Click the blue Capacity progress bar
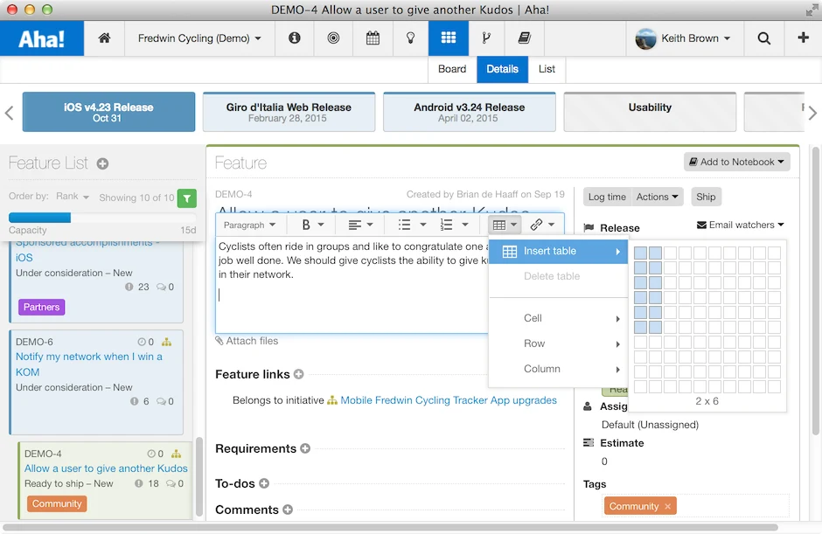Screen dimensions: 822x534 click(40, 218)
